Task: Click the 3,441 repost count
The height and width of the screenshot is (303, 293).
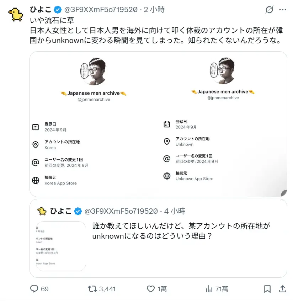Action: [107, 289]
